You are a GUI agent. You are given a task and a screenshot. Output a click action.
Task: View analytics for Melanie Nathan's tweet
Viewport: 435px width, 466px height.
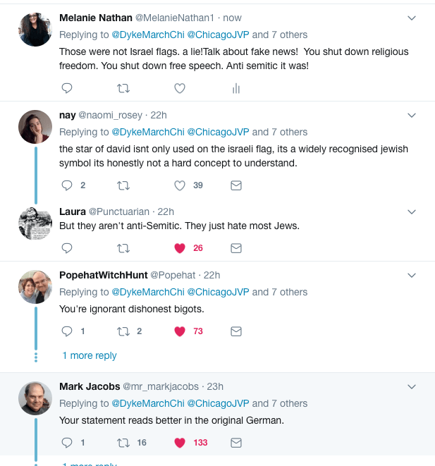pyautogui.click(x=236, y=88)
